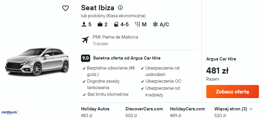Viewport: 261px width, 120px height.
Task: Click the air conditioning snowflake icon
Action: tap(155, 25)
